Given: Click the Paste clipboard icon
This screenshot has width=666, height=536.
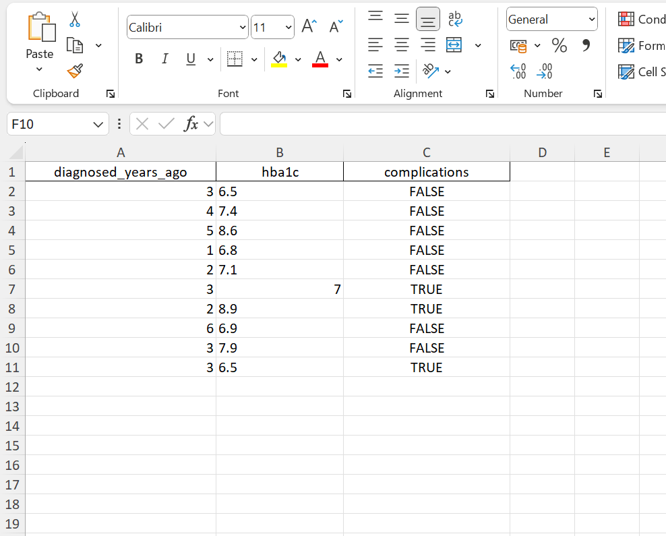Looking at the screenshot, I should [x=41, y=27].
